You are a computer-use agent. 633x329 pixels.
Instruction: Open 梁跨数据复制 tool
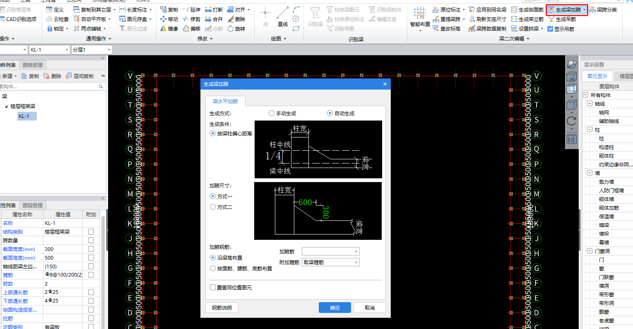point(487,28)
